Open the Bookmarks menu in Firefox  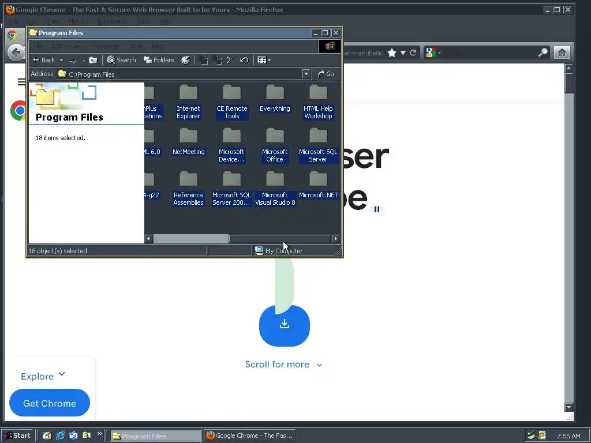(112, 21)
